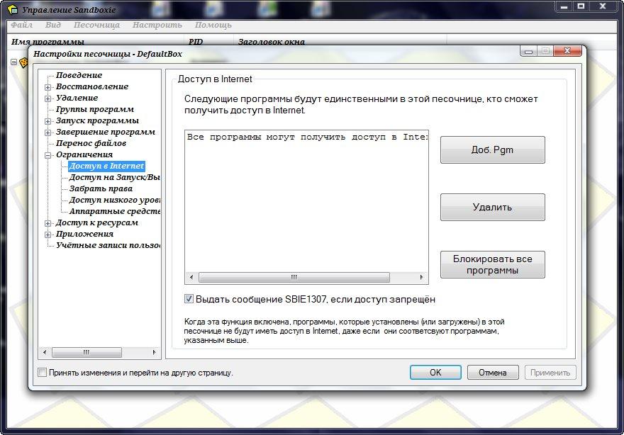Click right arrow of program list scrollbar
Screen dimensions: 624x435
tap(421, 277)
